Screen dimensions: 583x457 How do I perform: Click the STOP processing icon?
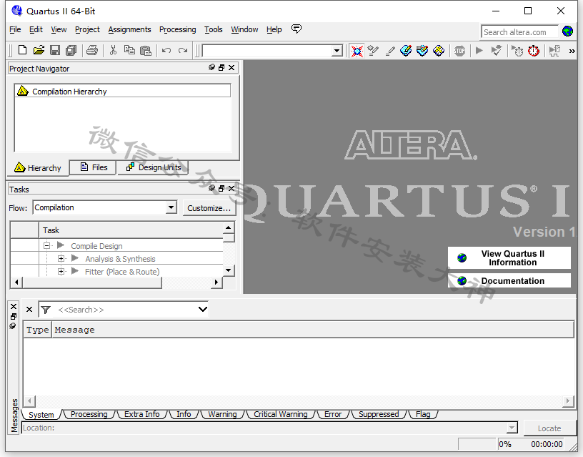459,51
